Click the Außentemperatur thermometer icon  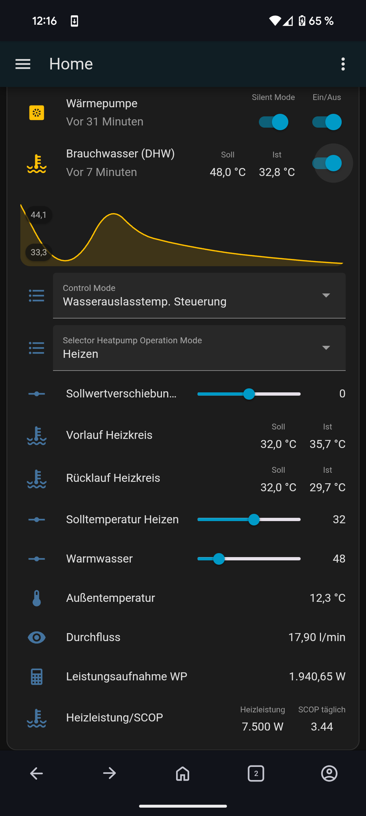point(37,598)
